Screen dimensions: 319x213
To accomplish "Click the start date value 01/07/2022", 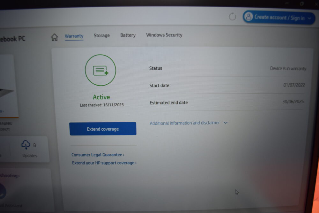I will click(x=294, y=85).
